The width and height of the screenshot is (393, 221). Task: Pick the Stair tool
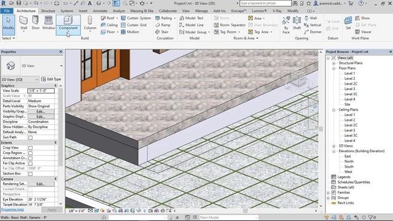click(x=161, y=32)
